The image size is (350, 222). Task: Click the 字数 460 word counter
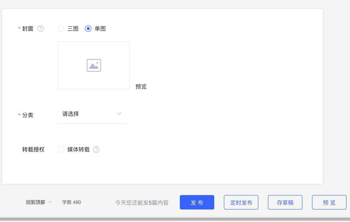click(x=71, y=202)
